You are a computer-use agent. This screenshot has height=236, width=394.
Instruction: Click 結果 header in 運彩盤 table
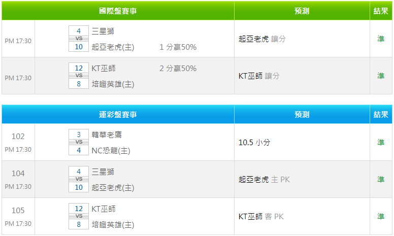[x=381, y=114]
